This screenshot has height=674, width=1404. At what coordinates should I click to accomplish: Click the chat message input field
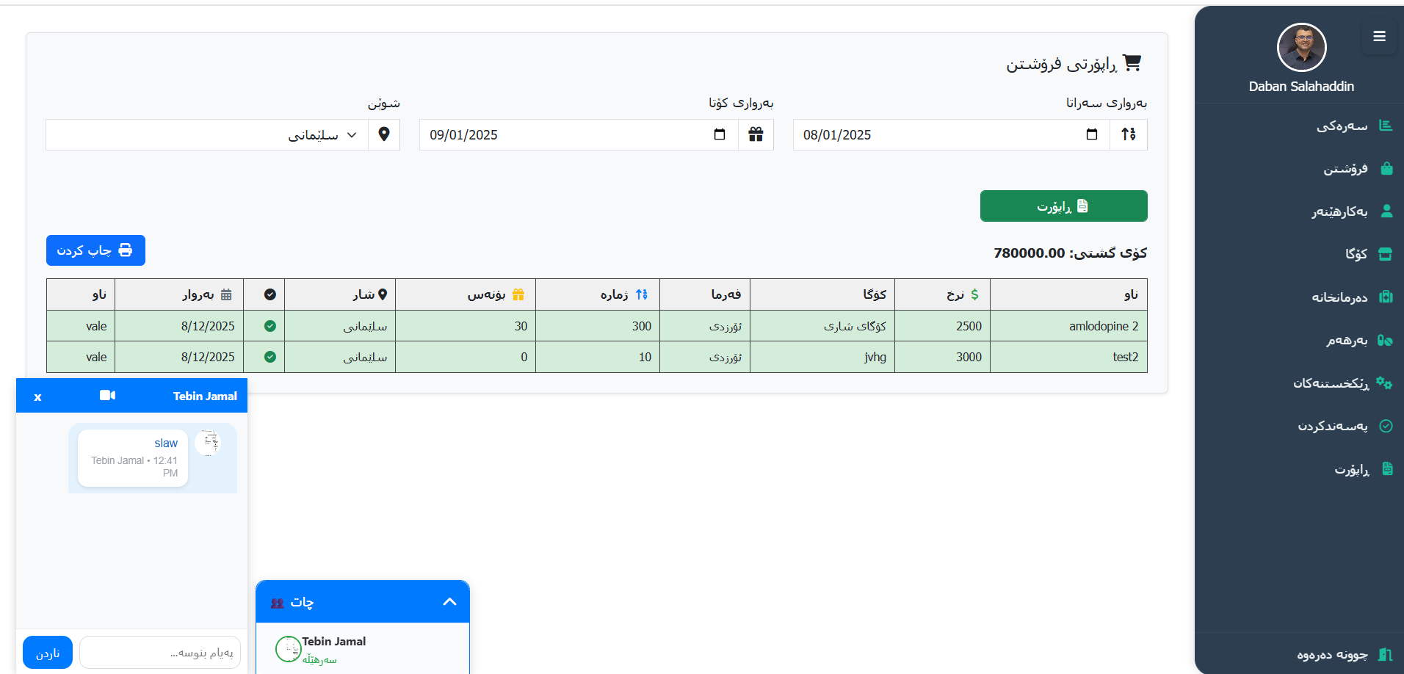160,653
